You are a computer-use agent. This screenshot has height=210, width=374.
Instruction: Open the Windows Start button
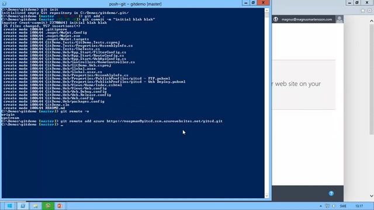coord(9,206)
